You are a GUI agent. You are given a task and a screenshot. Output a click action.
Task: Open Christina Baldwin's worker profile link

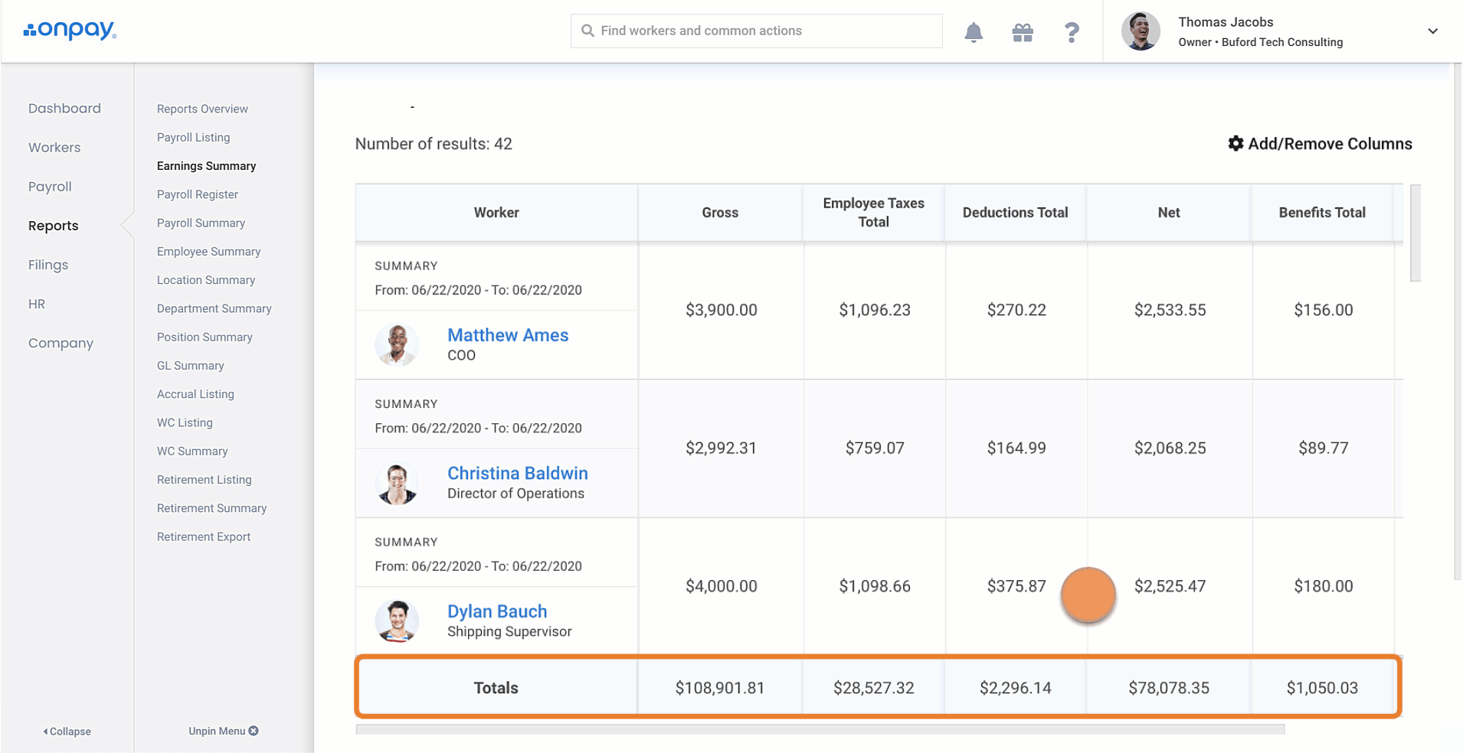tap(517, 473)
